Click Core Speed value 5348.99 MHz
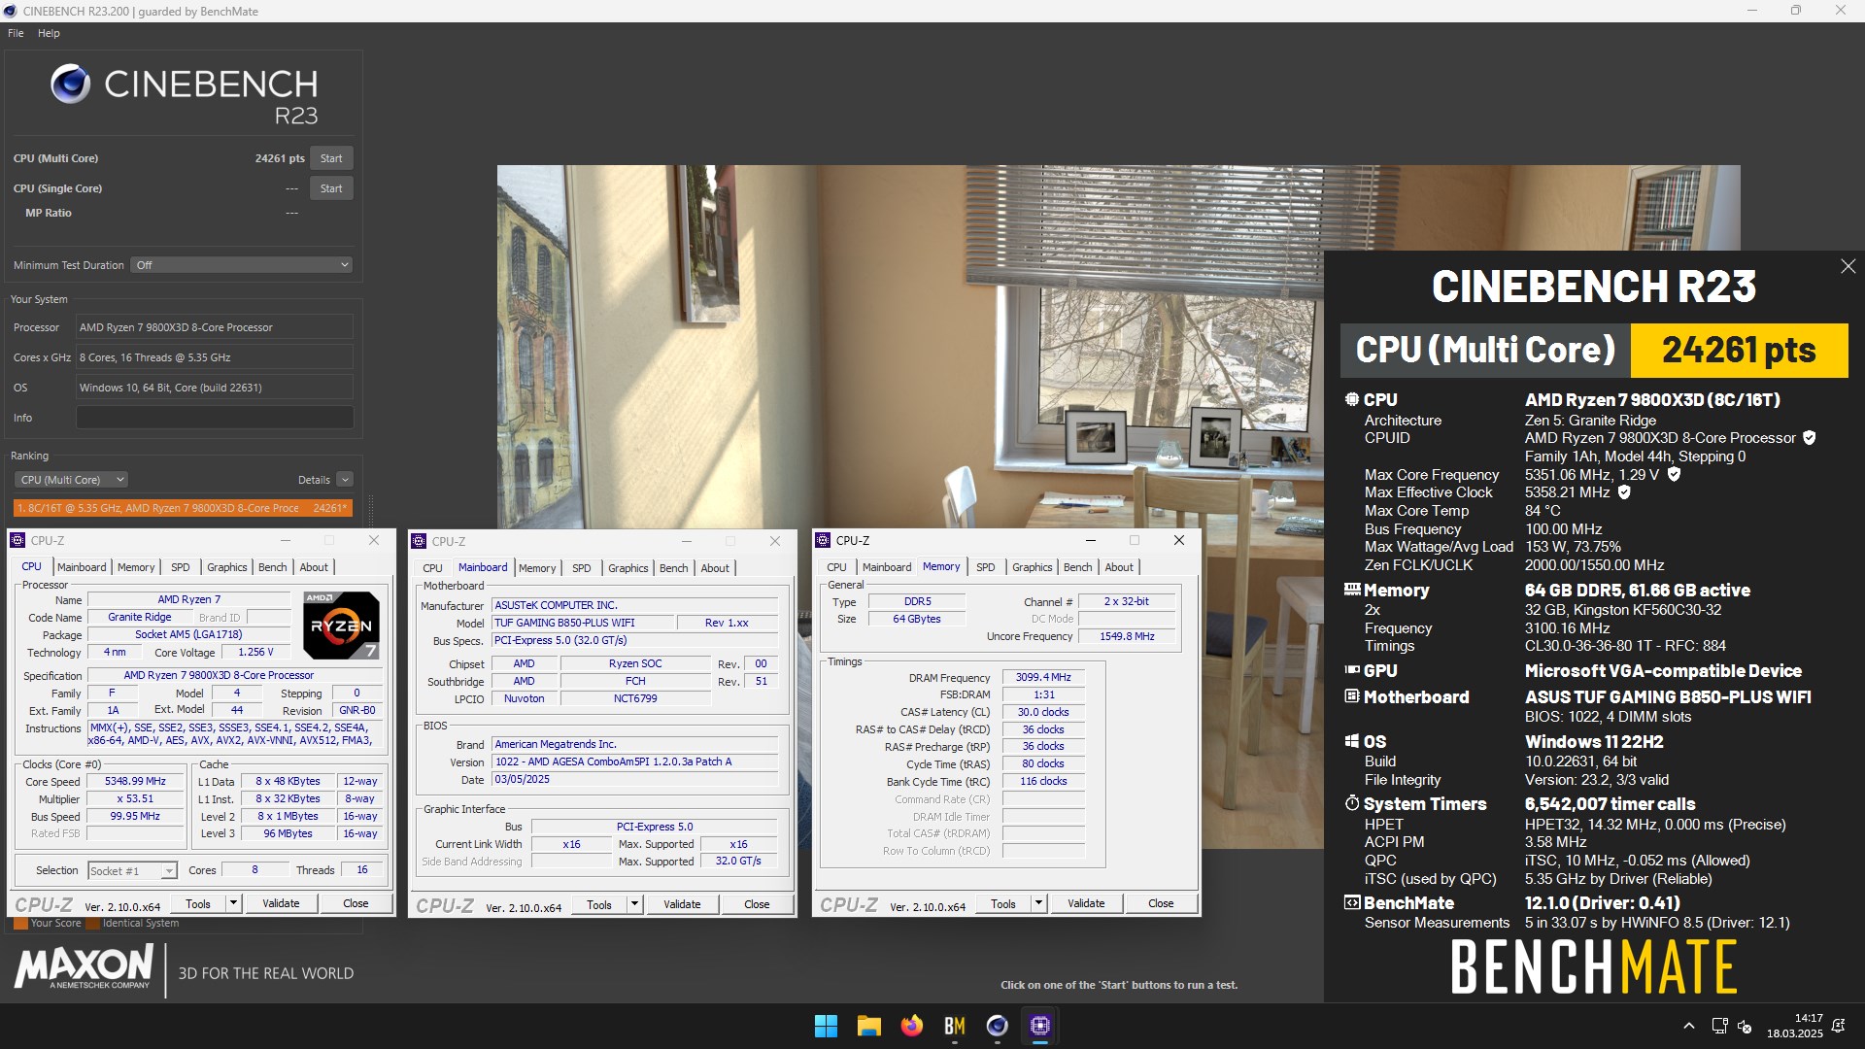 135,781
